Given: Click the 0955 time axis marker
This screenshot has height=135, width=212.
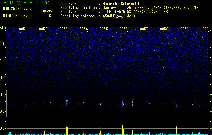Looking at the screenshot, I should click(104, 29).
